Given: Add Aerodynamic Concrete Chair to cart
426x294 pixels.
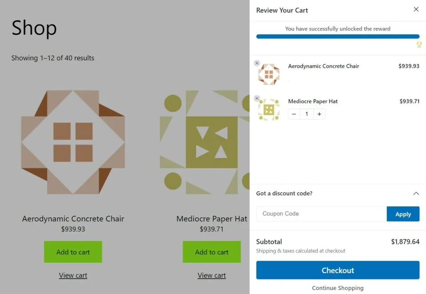Looking at the screenshot, I should (73, 252).
